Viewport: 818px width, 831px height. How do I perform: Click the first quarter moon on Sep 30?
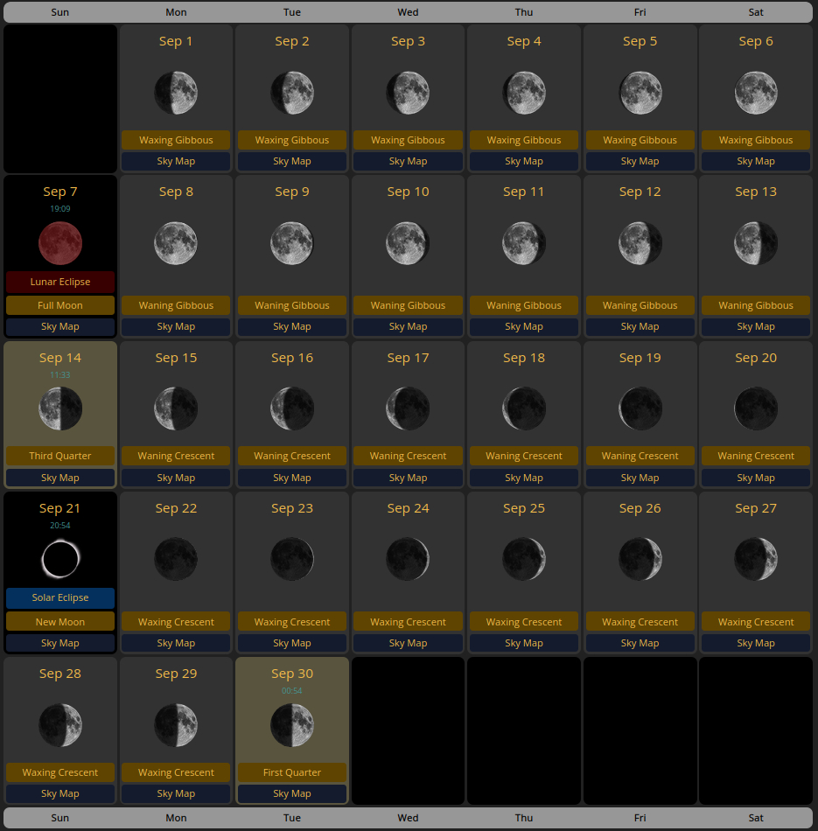point(292,725)
